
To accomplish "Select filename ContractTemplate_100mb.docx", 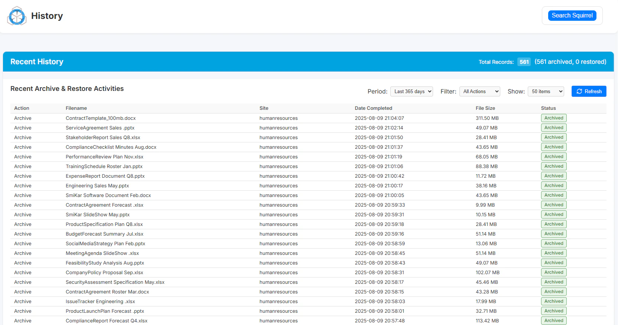I will 101,118.
